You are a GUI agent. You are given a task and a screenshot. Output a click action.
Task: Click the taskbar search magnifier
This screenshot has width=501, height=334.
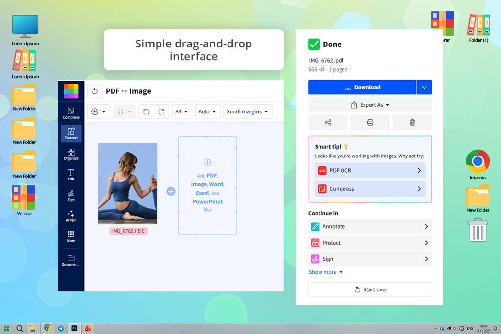(20, 328)
